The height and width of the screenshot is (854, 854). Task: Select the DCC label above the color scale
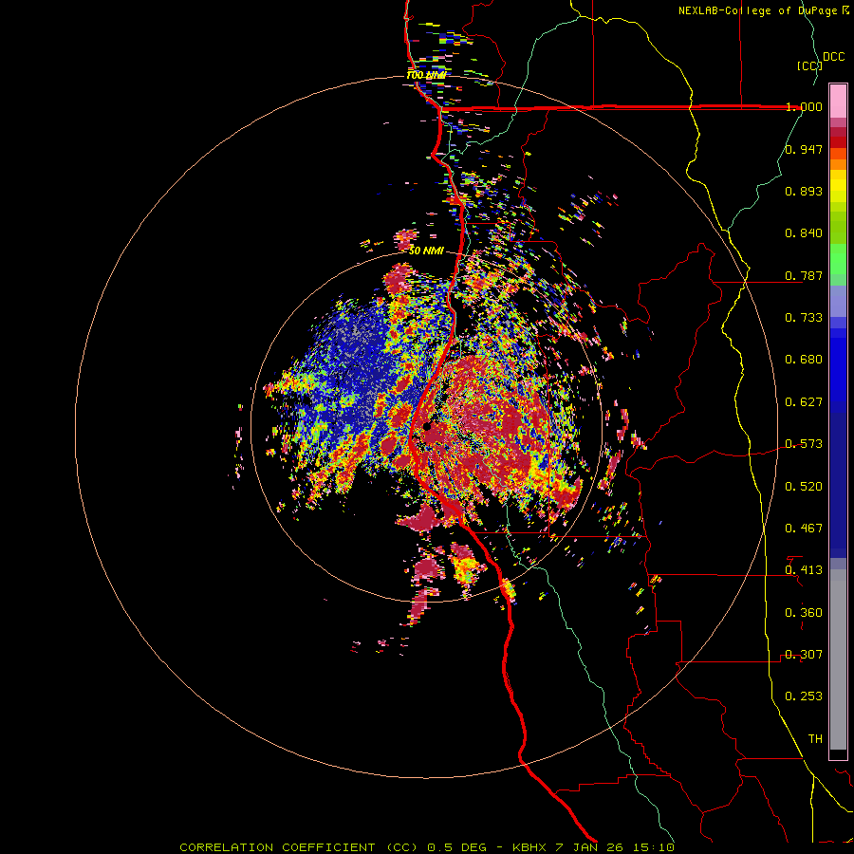point(833,57)
